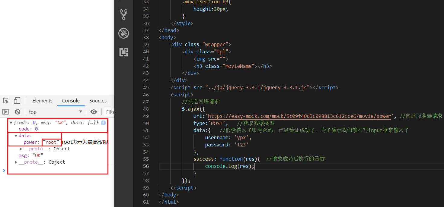Click the closing </script> tag on line 59
This screenshot has height=207, width=444.
[183, 188]
